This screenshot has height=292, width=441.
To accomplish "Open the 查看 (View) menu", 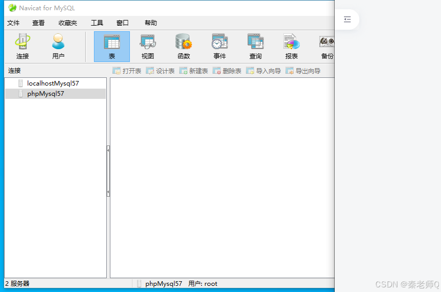I will 39,23.
